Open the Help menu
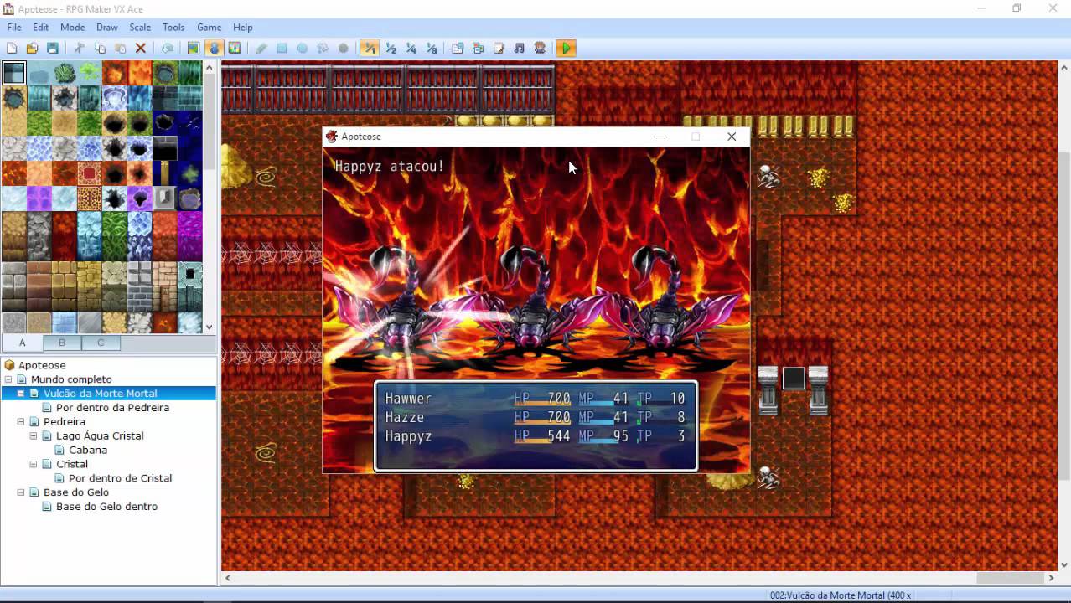 click(243, 28)
